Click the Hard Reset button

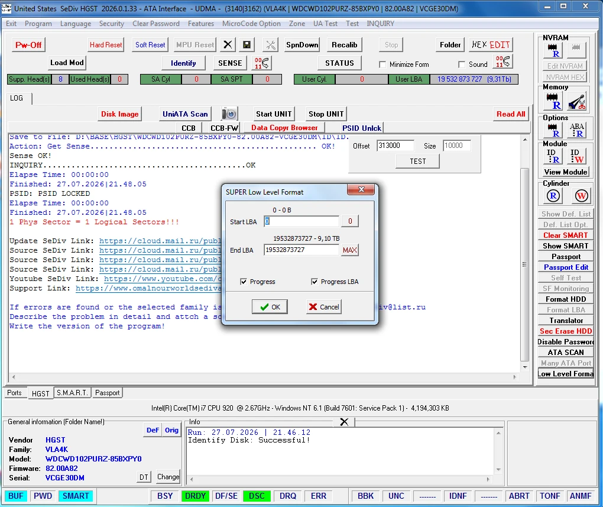[x=106, y=44]
